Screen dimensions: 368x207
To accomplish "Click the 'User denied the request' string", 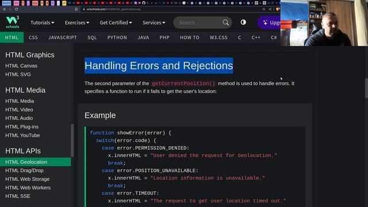I will tap(213, 155).
